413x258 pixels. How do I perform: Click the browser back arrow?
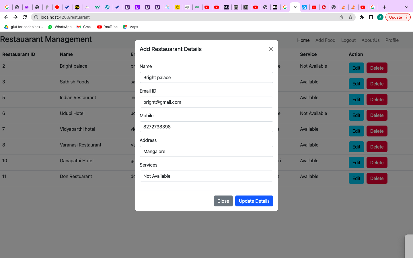point(6,17)
